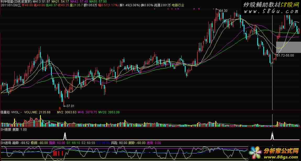Click the 电器行业 sector label
Image resolution: width=301 pixels, height=161 pixels.
178,5
